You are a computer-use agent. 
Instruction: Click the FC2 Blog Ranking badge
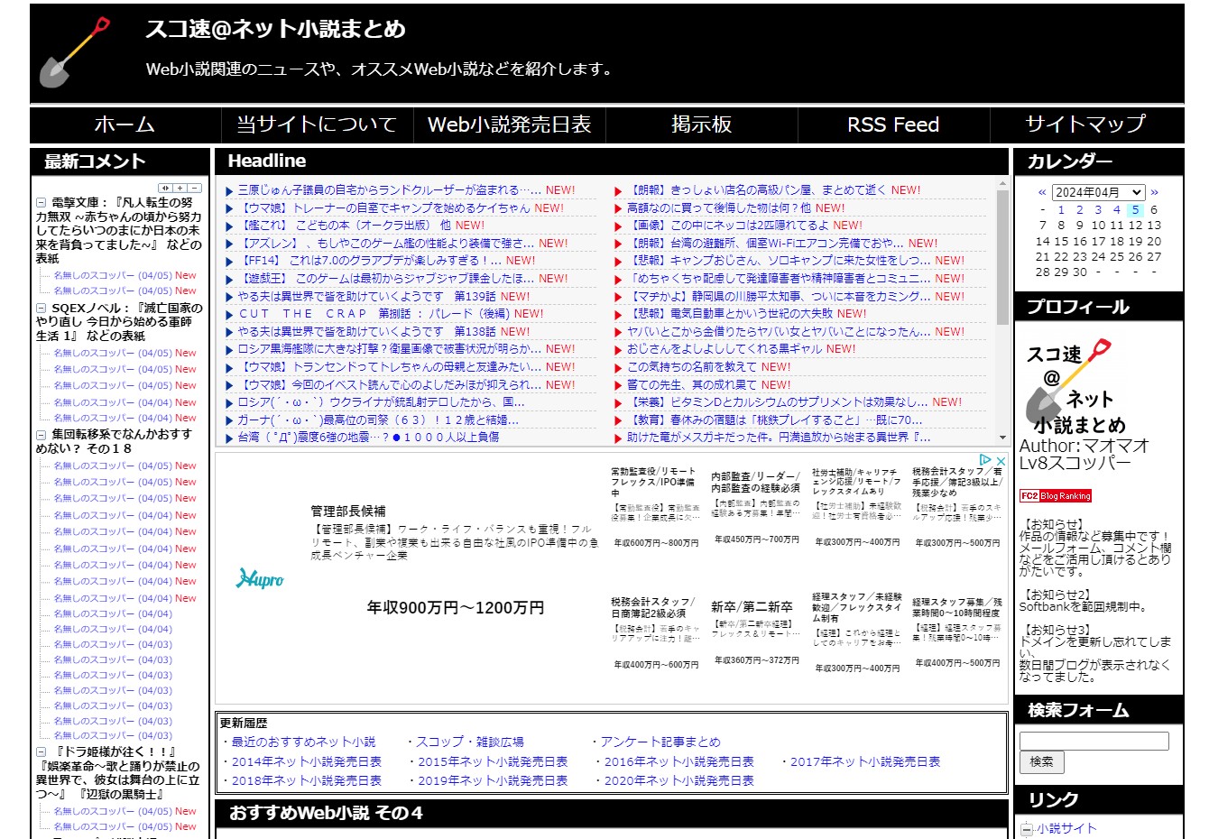tap(1056, 495)
